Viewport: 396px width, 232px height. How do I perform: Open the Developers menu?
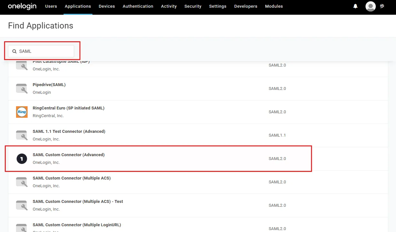[x=246, y=6]
